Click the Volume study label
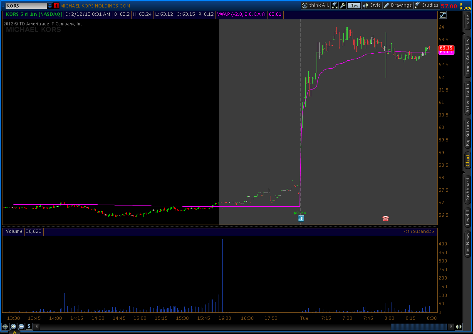The height and width of the screenshot is (334, 473). click(x=14, y=231)
